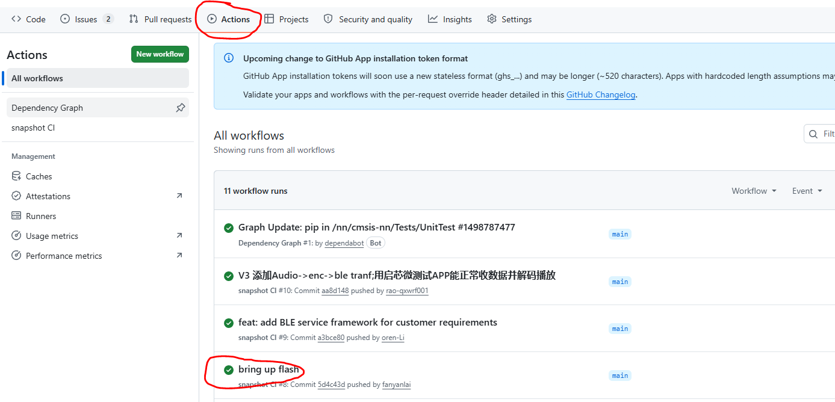Select All workflows in sidebar
The width and height of the screenshot is (835, 402).
[x=98, y=78]
